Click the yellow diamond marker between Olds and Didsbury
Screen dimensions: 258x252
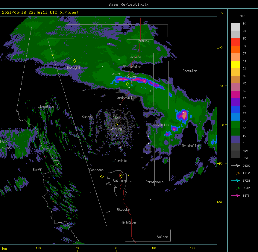pos(116,125)
